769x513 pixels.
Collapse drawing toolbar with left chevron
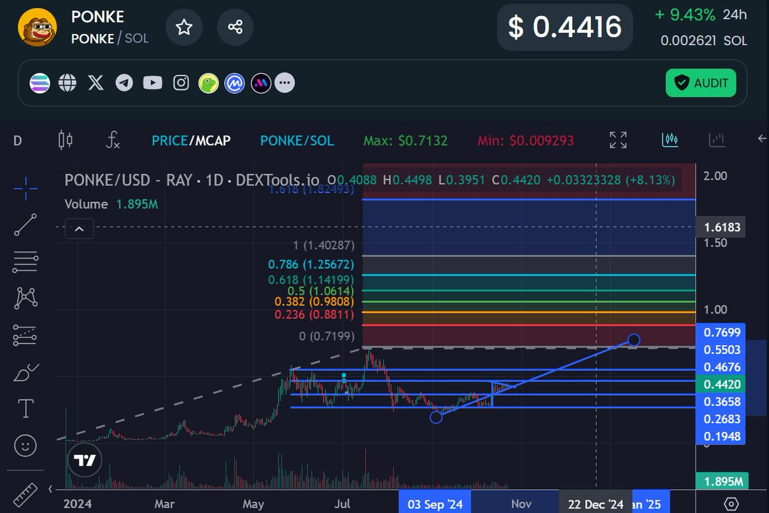tap(51, 489)
